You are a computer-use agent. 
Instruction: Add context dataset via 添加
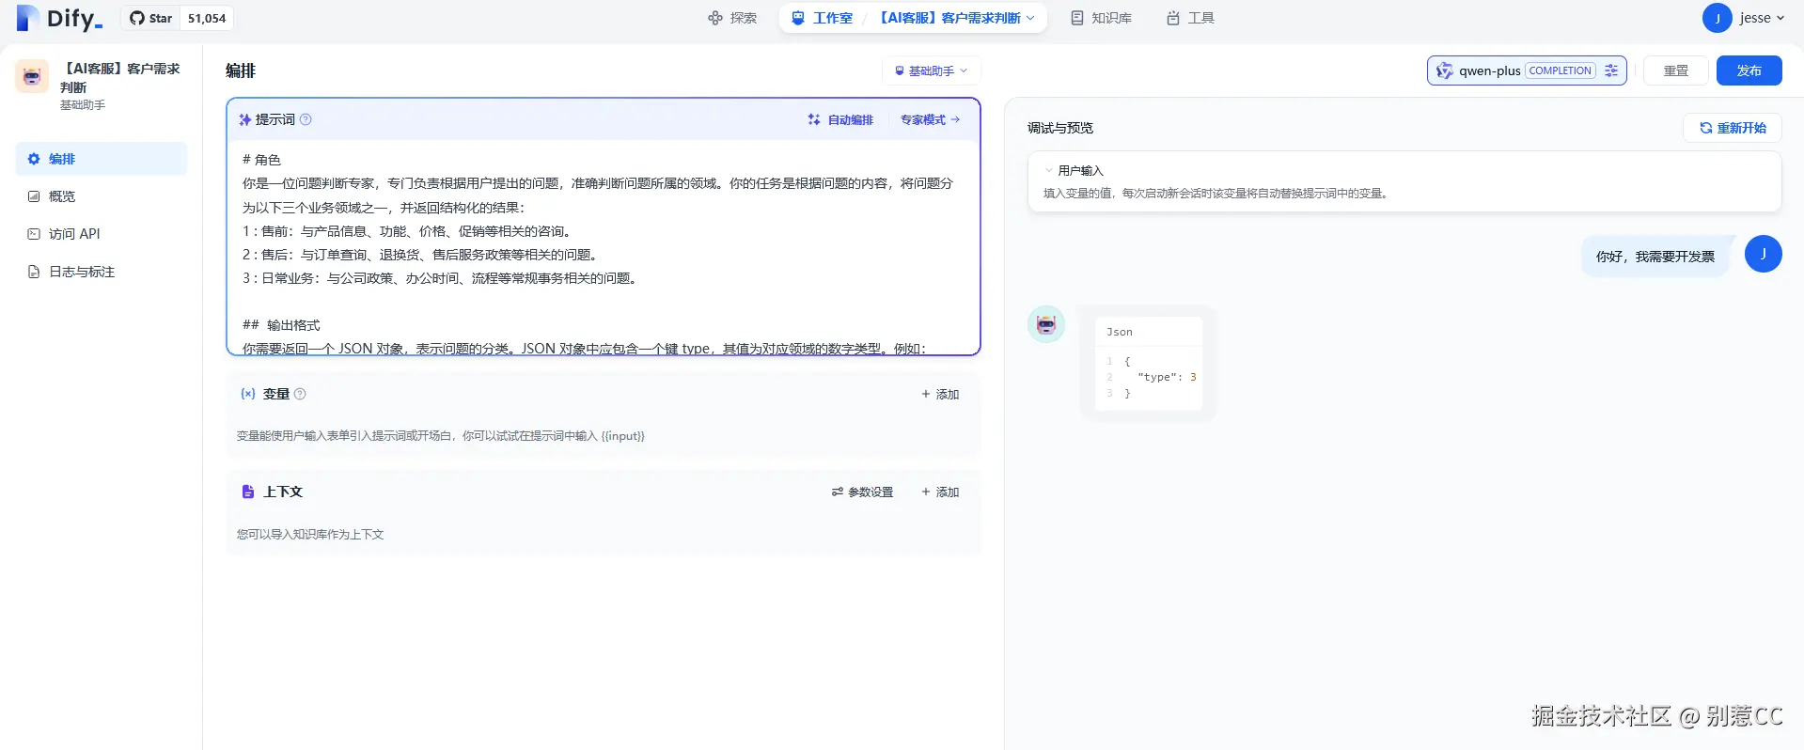pos(940,492)
